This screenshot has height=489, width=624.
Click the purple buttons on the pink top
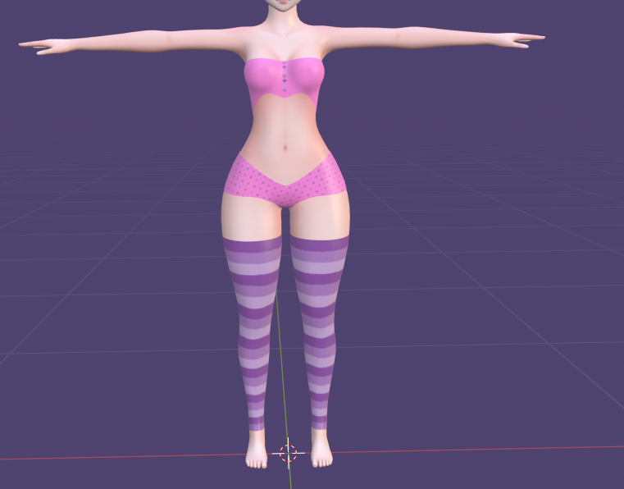pos(284,75)
